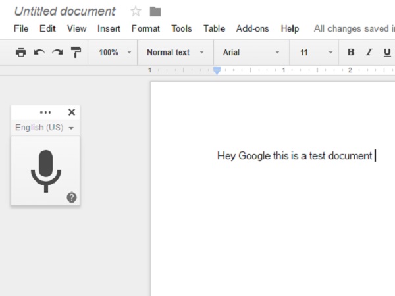Redo the last action
Image resolution: width=395 pixels, height=296 pixels.
(x=57, y=53)
